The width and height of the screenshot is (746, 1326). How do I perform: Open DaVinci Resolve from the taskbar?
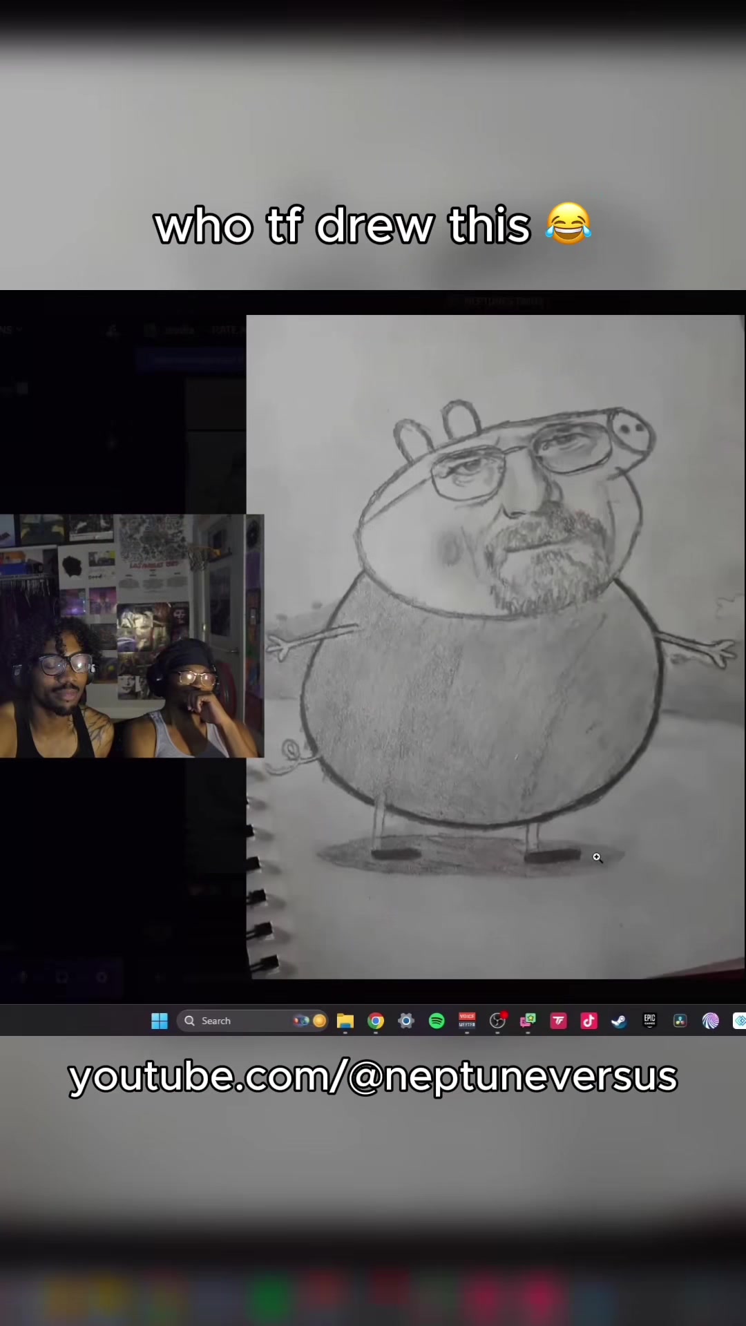click(x=680, y=1021)
